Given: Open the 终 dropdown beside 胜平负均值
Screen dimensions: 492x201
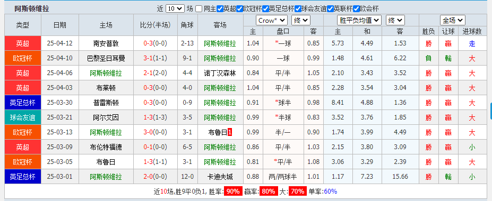Looking at the screenshot, I should click(395, 21).
